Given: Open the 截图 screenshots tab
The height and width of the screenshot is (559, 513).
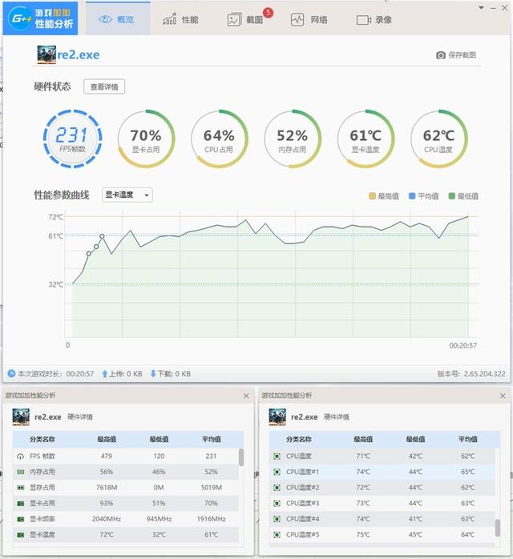Looking at the screenshot, I should [x=245, y=19].
